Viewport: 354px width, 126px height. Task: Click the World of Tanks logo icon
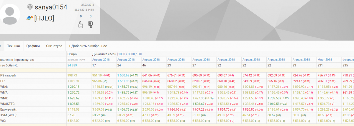pos(30,7)
